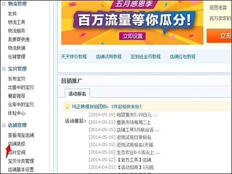Open 店铺红包教程 link

(x=183, y=57)
